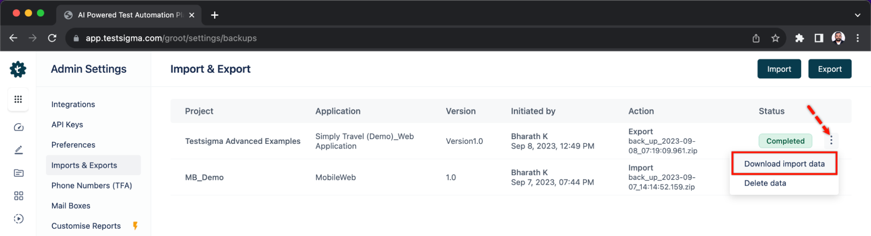
Task: Open Phone Numbers (TFA) settings
Action: click(x=92, y=186)
